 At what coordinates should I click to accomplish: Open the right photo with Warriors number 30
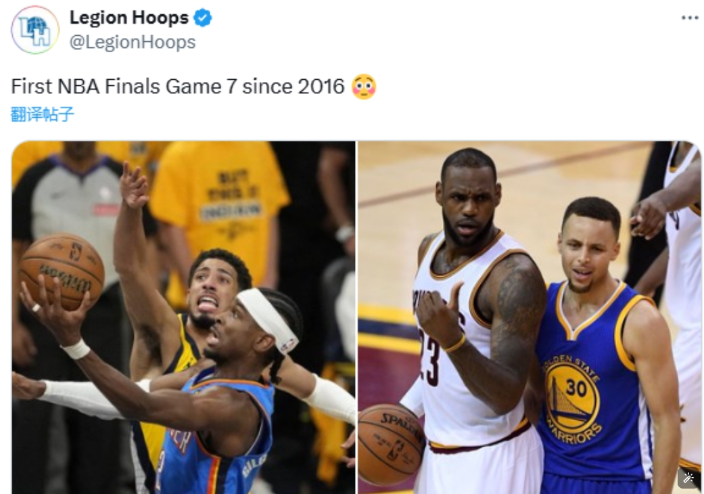click(x=529, y=317)
